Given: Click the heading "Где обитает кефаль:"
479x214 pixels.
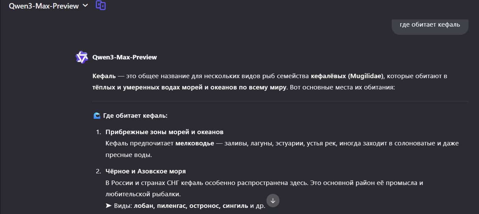Looking at the screenshot, I should pos(135,116).
